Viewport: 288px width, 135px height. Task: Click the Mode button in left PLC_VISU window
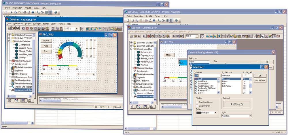pos(46,41)
